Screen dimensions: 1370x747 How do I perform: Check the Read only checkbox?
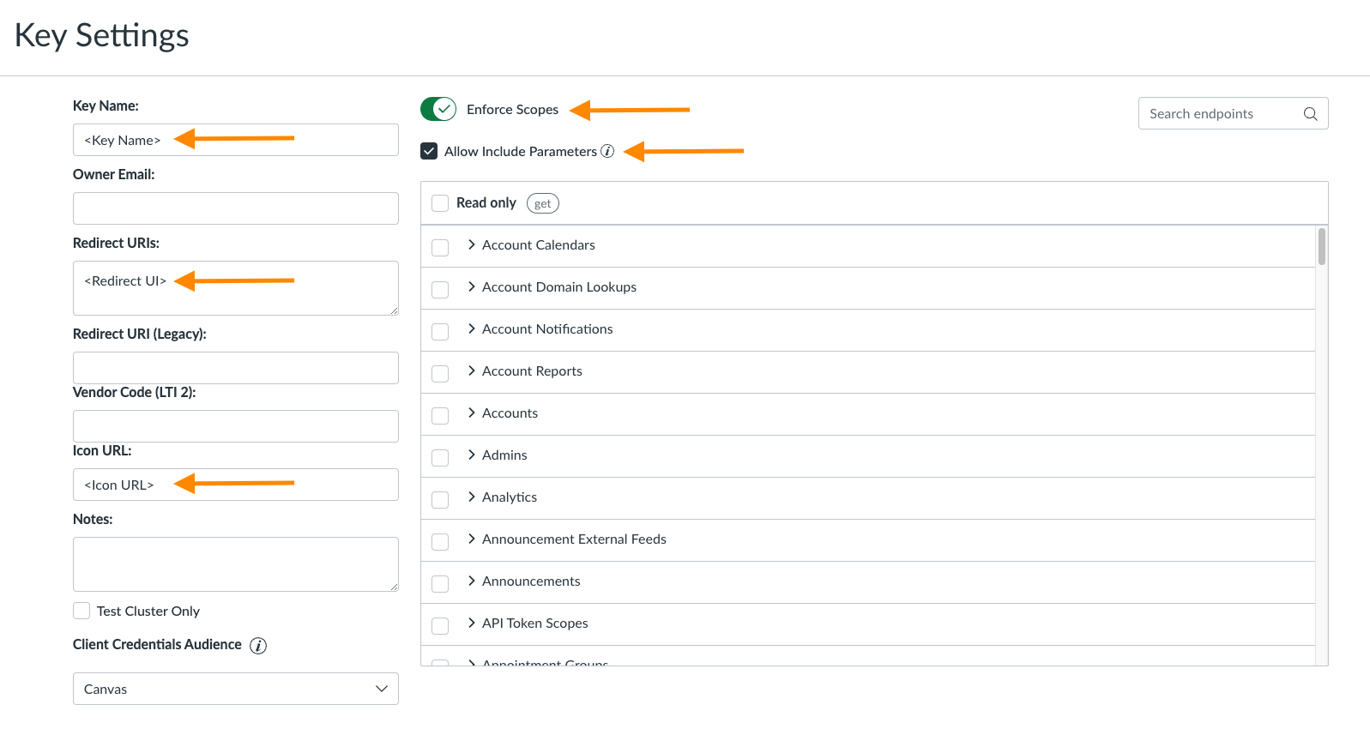tap(440, 203)
